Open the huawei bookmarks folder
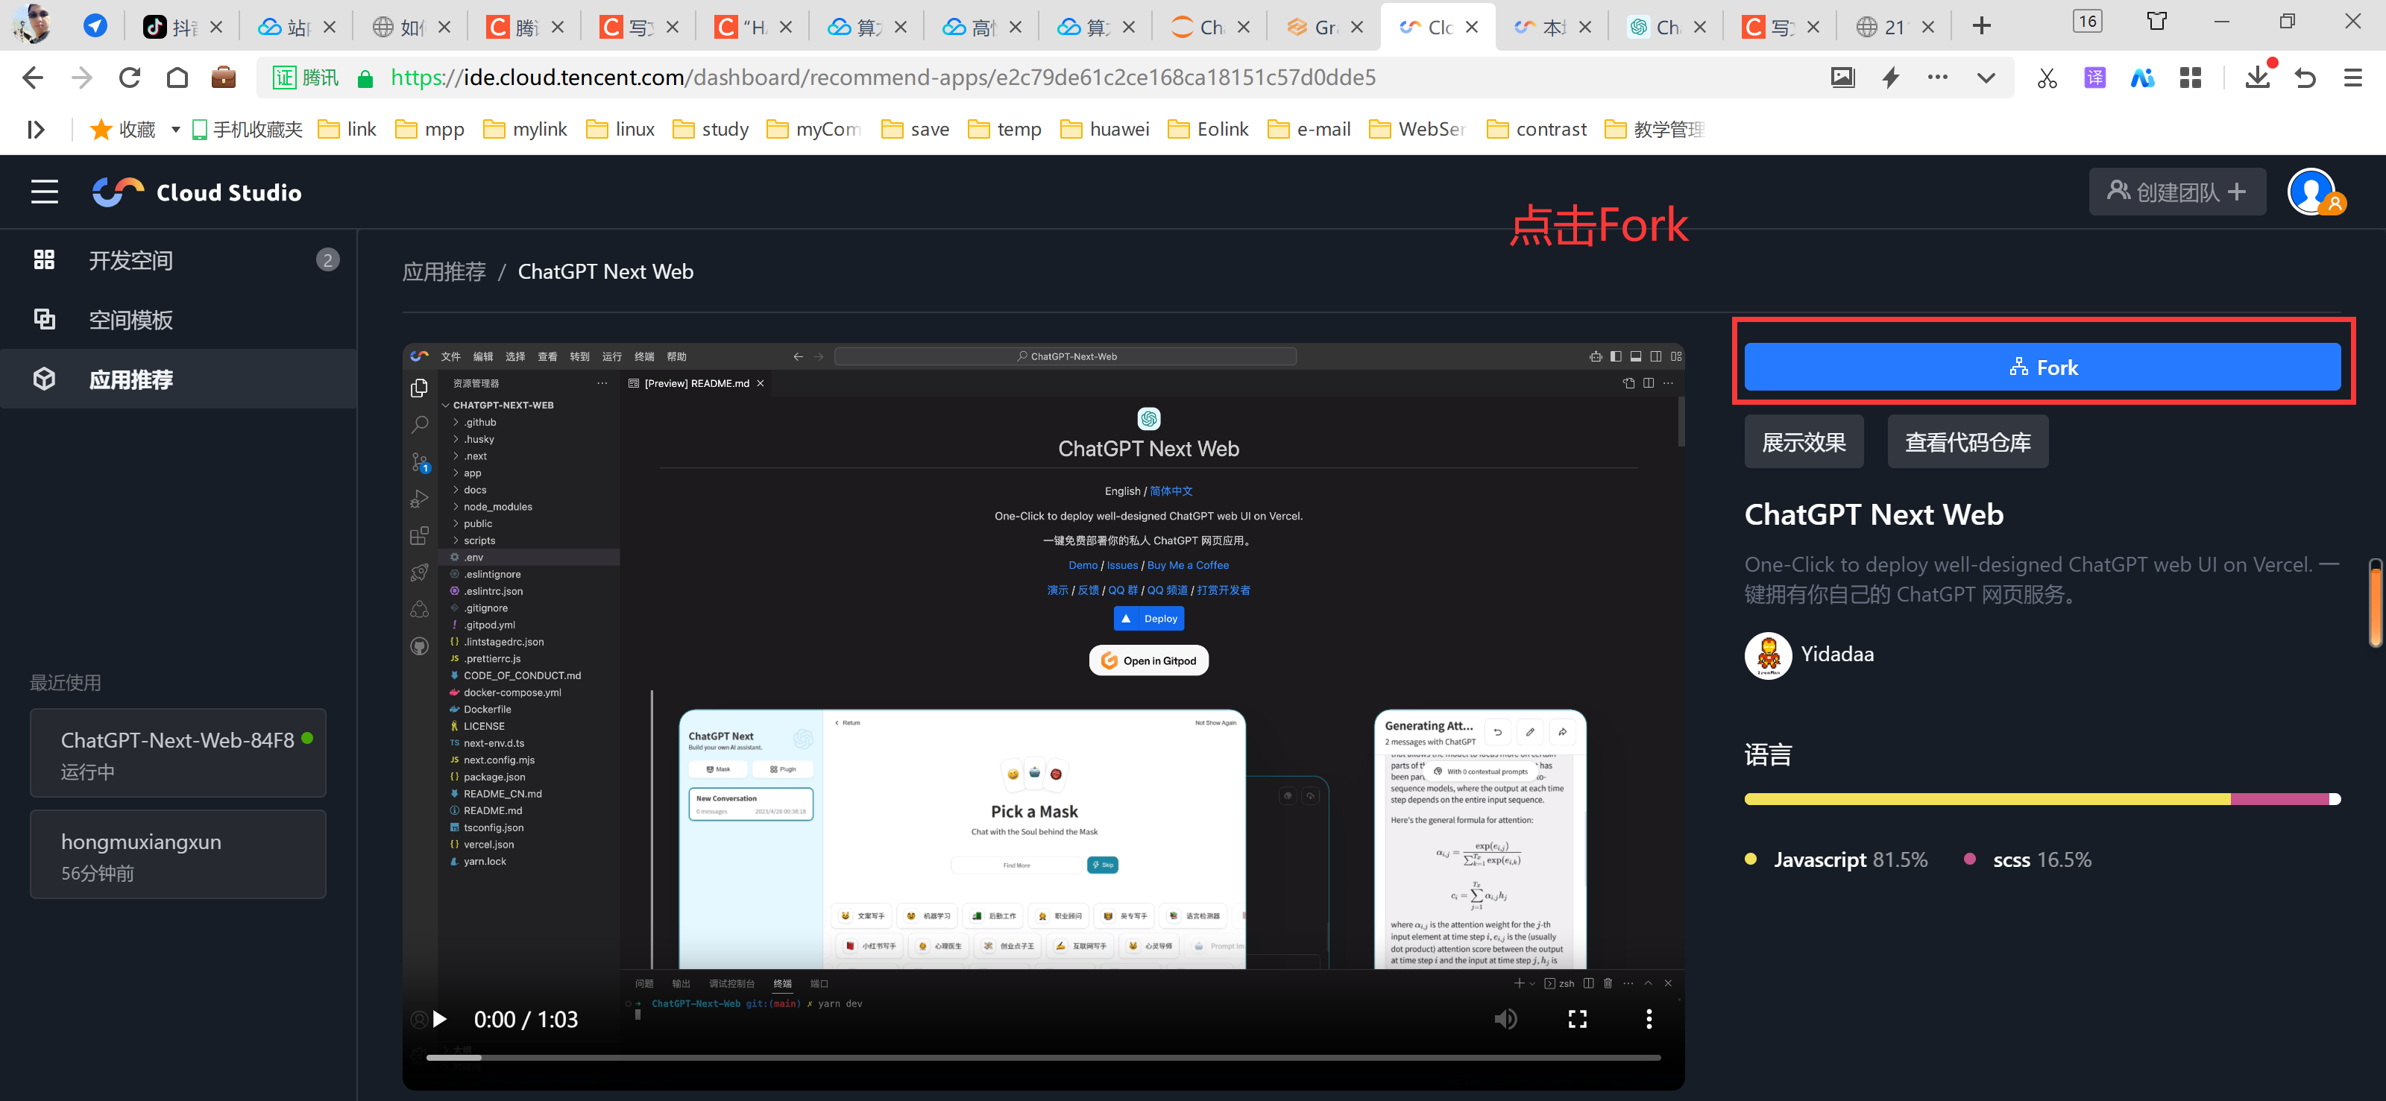2386x1101 pixels. point(1106,130)
